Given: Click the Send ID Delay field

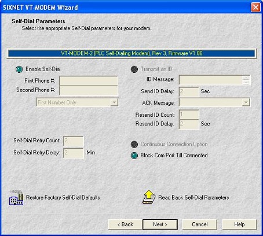Looking at the screenshot, I should 189,91.
